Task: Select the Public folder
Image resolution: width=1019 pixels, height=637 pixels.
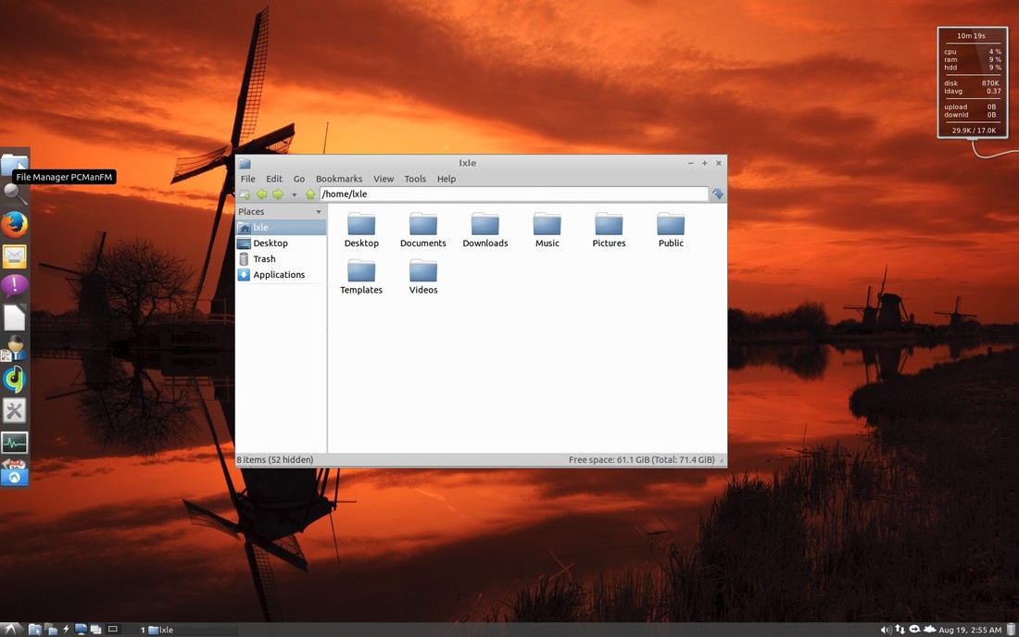Action: [671, 230]
